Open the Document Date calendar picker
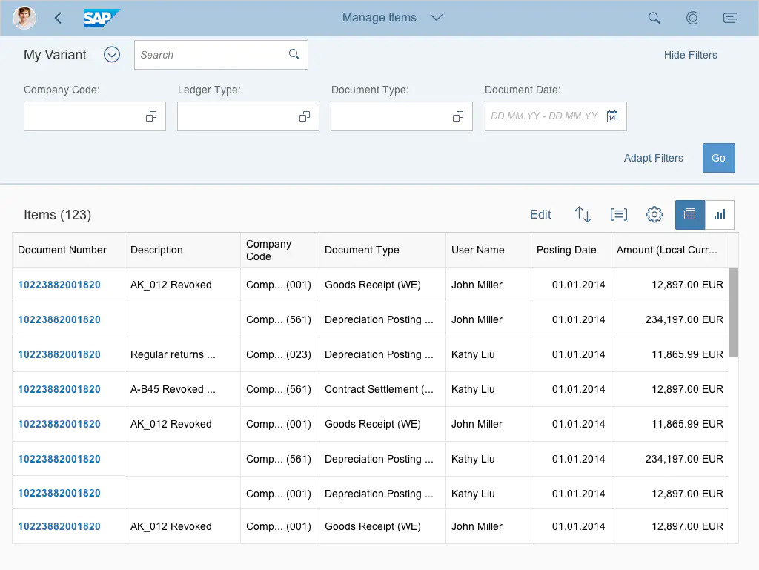The width and height of the screenshot is (759, 570). tap(612, 116)
